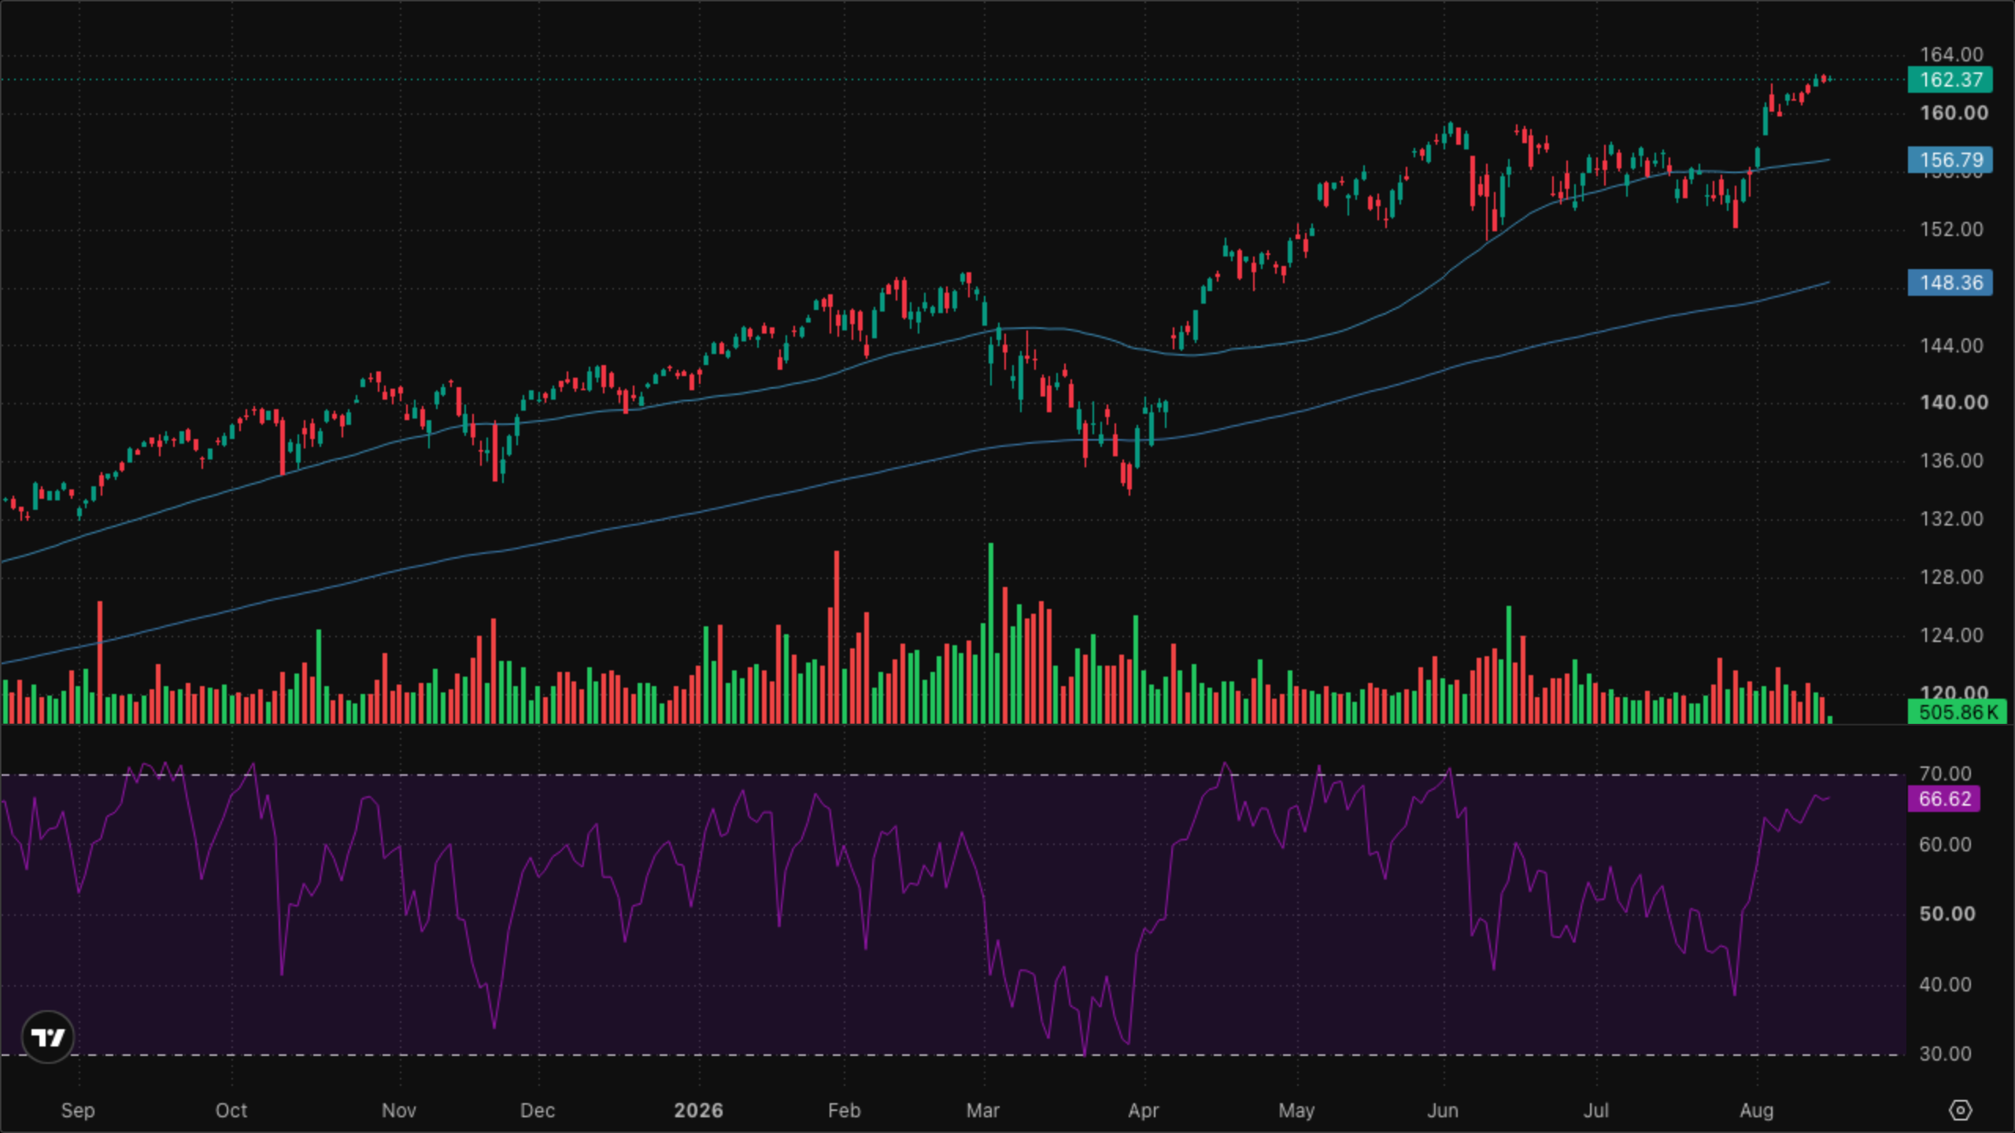Click the 160.00 price scale label
The image size is (2015, 1133).
tap(1954, 113)
